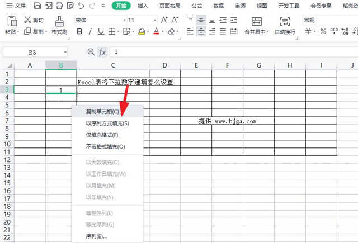
Task: Click the Print icon in quick access bar
Action: pyautogui.click(x=59, y=6)
